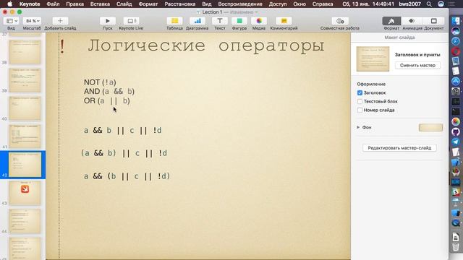Open the Вставка menu
This screenshot has height=260, width=463.
100,4
